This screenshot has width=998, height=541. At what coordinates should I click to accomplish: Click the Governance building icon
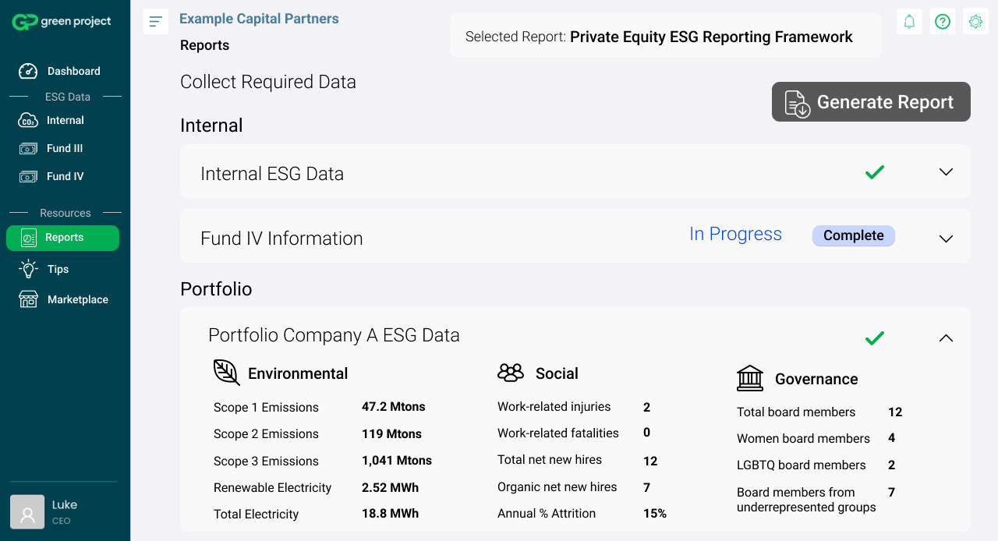click(750, 378)
